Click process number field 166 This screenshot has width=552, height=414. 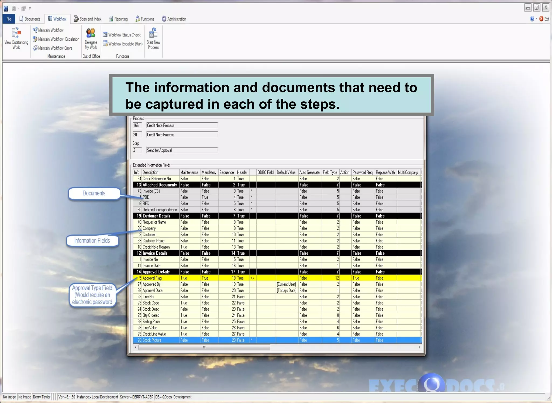[137, 125]
